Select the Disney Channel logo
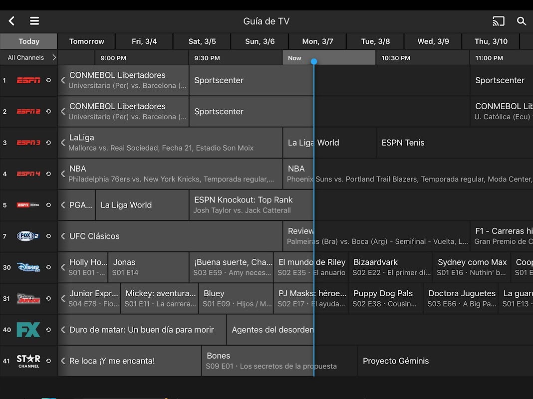The width and height of the screenshot is (533, 399). (28, 267)
